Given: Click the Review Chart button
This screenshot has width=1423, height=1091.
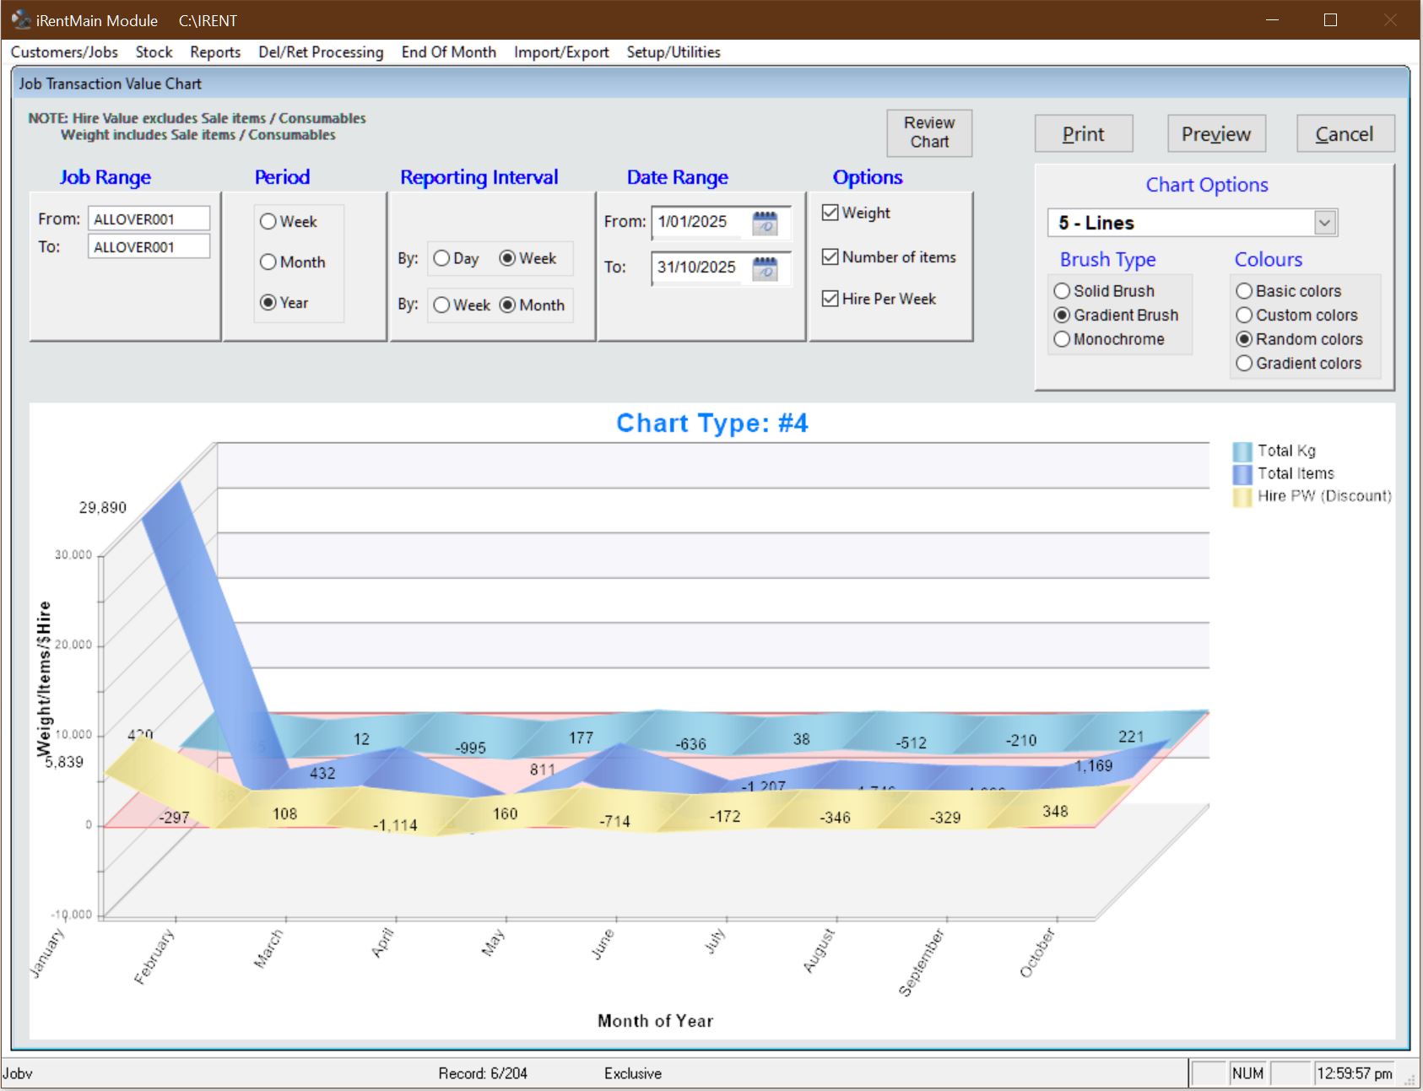Looking at the screenshot, I should [929, 132].
